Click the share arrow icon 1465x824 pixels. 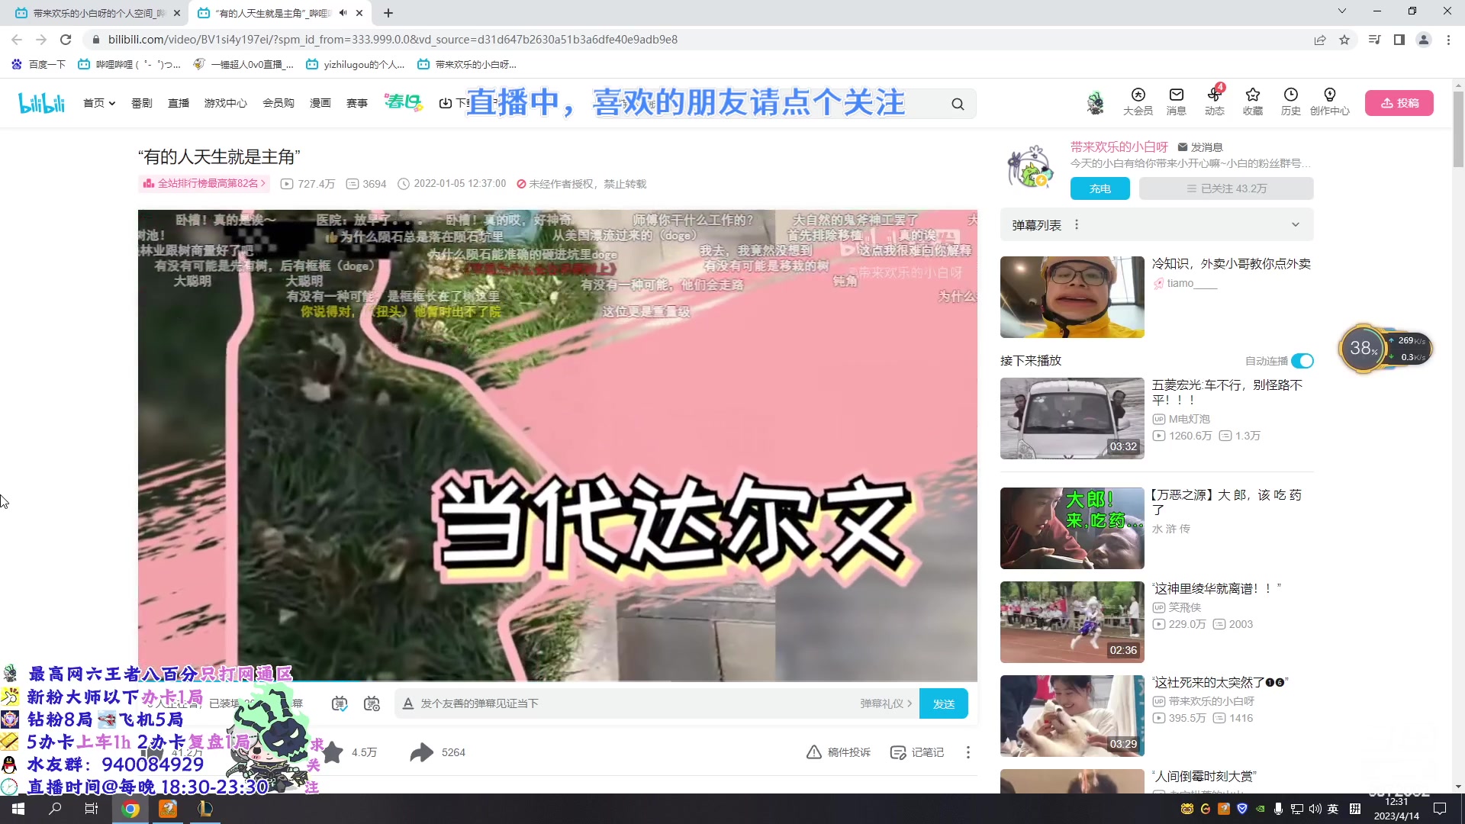tap(421, 752)
